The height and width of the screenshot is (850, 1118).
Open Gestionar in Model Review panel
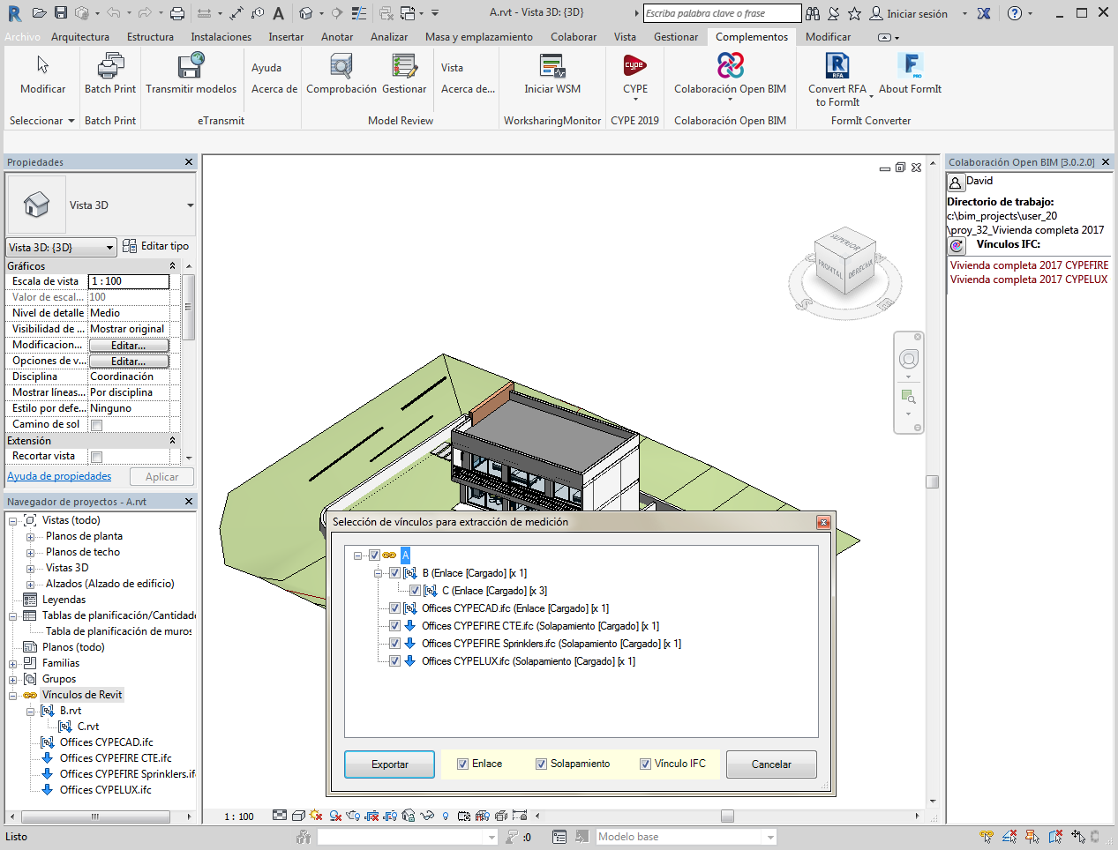(404, 74)
